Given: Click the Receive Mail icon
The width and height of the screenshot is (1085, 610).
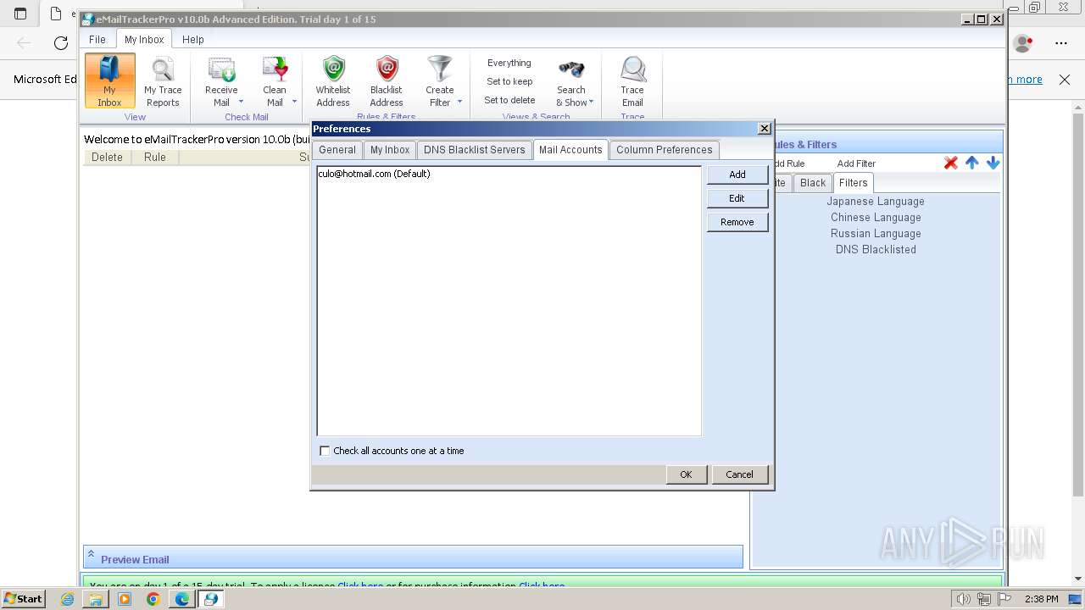Looking at the screenshot, I should [x=221, y=69].
